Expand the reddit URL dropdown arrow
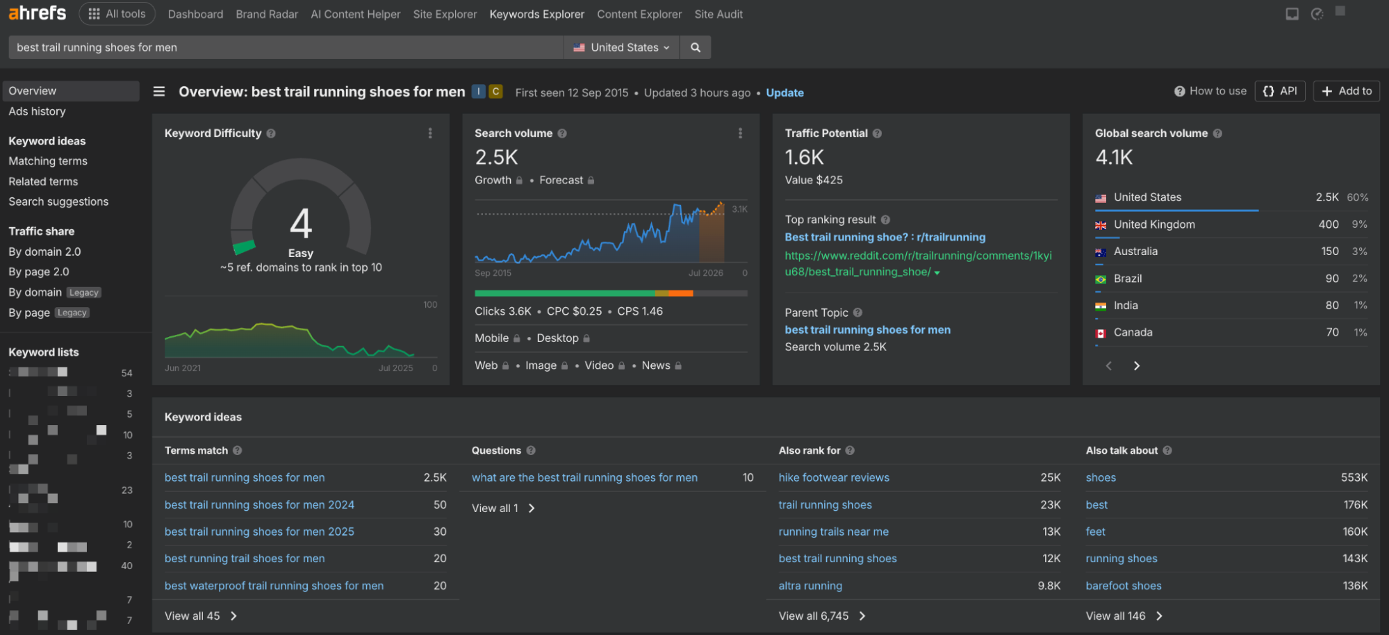This screenshot has height=635, width=1389. 937,273
